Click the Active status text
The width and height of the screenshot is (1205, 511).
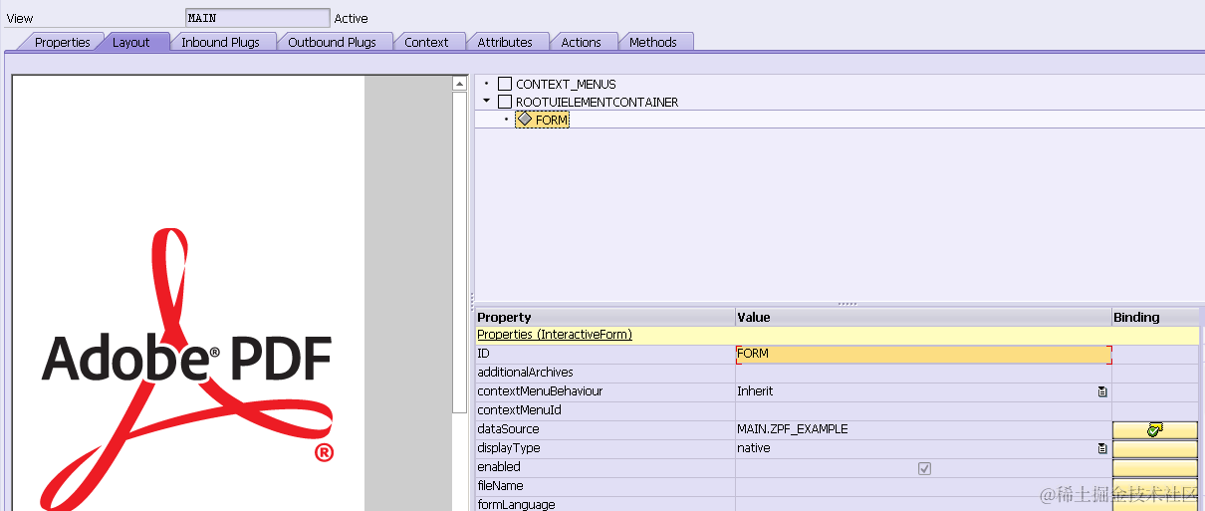pos(351,18)
